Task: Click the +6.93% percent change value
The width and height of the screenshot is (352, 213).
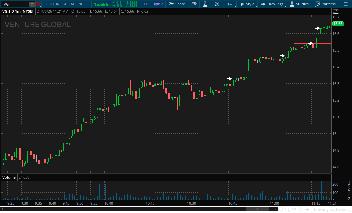Action: coord(117,5)
